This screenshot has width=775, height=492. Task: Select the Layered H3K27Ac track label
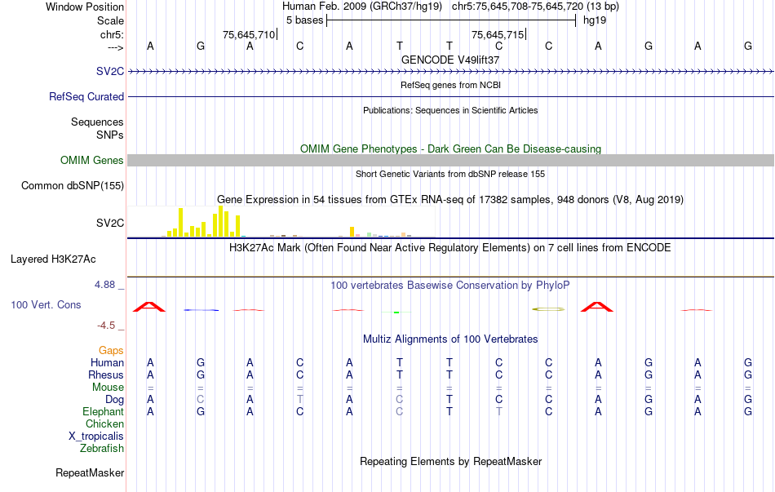pos(53,259)
